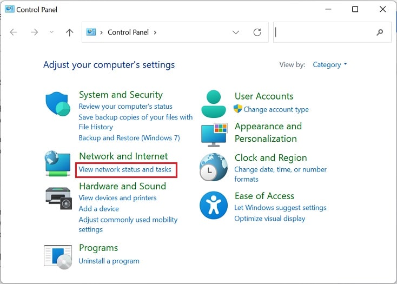Open Hardware and Sound heading
This screenshot has height=284, width=397.
pos(123,186)
